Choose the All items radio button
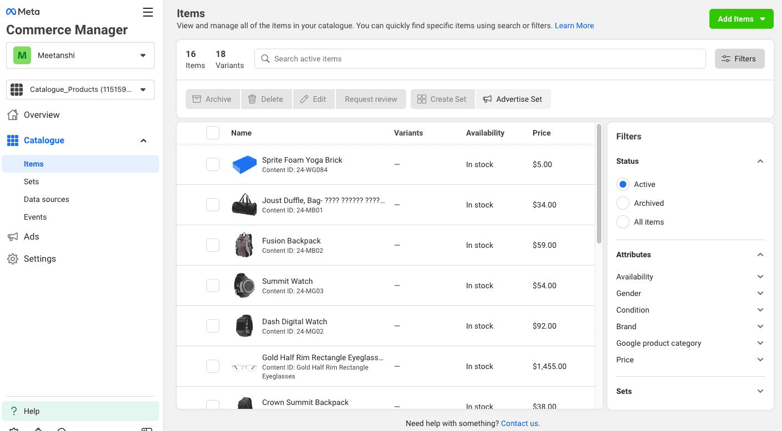 coord(623,222)
